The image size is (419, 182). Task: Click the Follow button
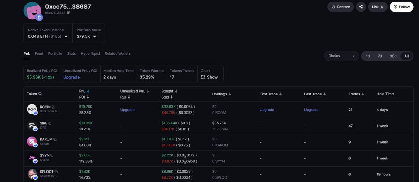click(402, 7)
